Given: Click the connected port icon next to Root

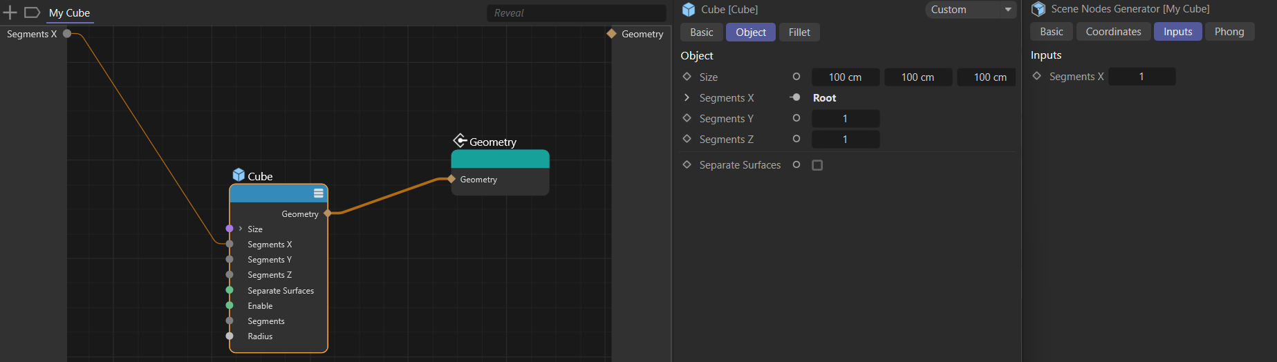Looking at the screenshot, I should pyautogui.click(x=796, y=97).
